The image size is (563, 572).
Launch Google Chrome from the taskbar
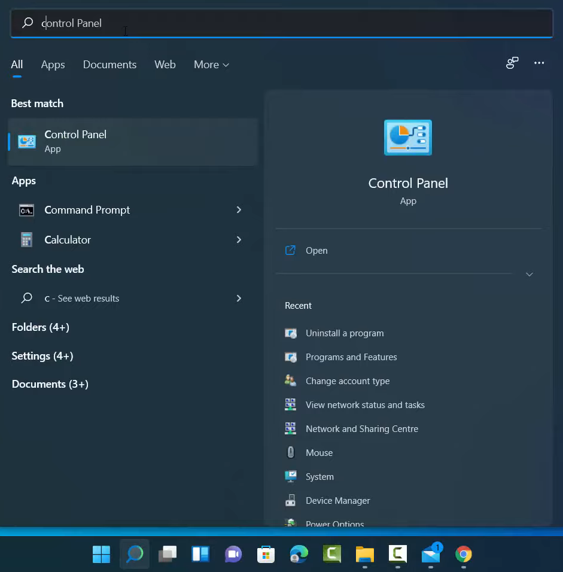[463, 555]
